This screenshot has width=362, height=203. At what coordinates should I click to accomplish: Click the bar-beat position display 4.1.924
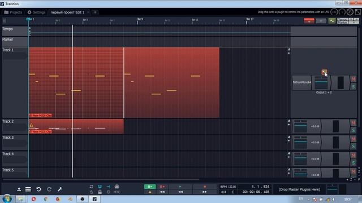coord(255,187)
